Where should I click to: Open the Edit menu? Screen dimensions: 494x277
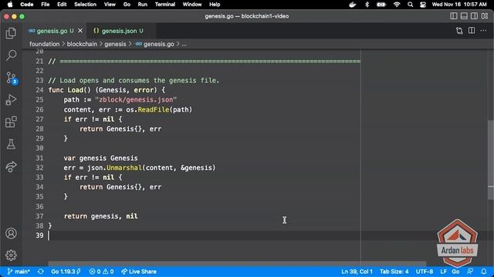point(62,5)
